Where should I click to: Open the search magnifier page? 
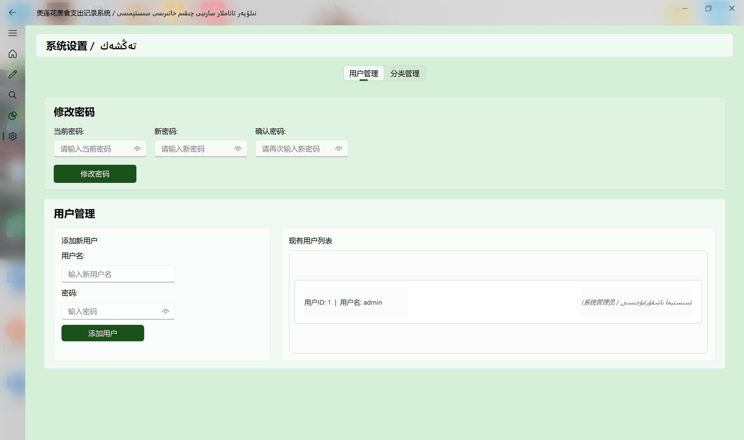click(x=13, y=95)
